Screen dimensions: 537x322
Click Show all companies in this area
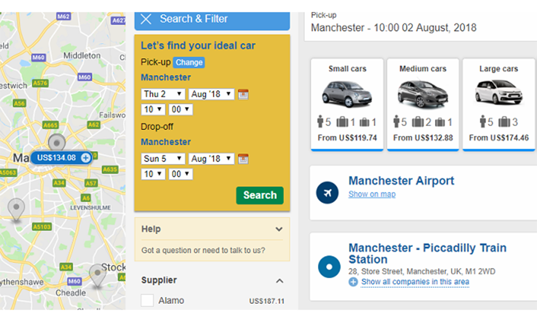415,282
